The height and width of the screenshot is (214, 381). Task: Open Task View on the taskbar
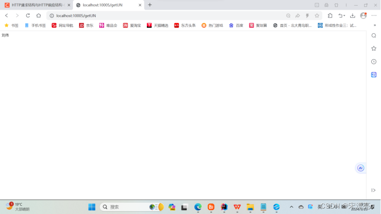pyautogui.click(x=184, y=207)
